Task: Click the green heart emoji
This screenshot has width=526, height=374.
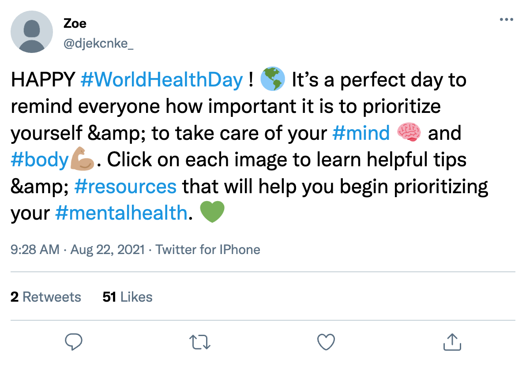Action: pyautogui.click(x=212, y=213)
